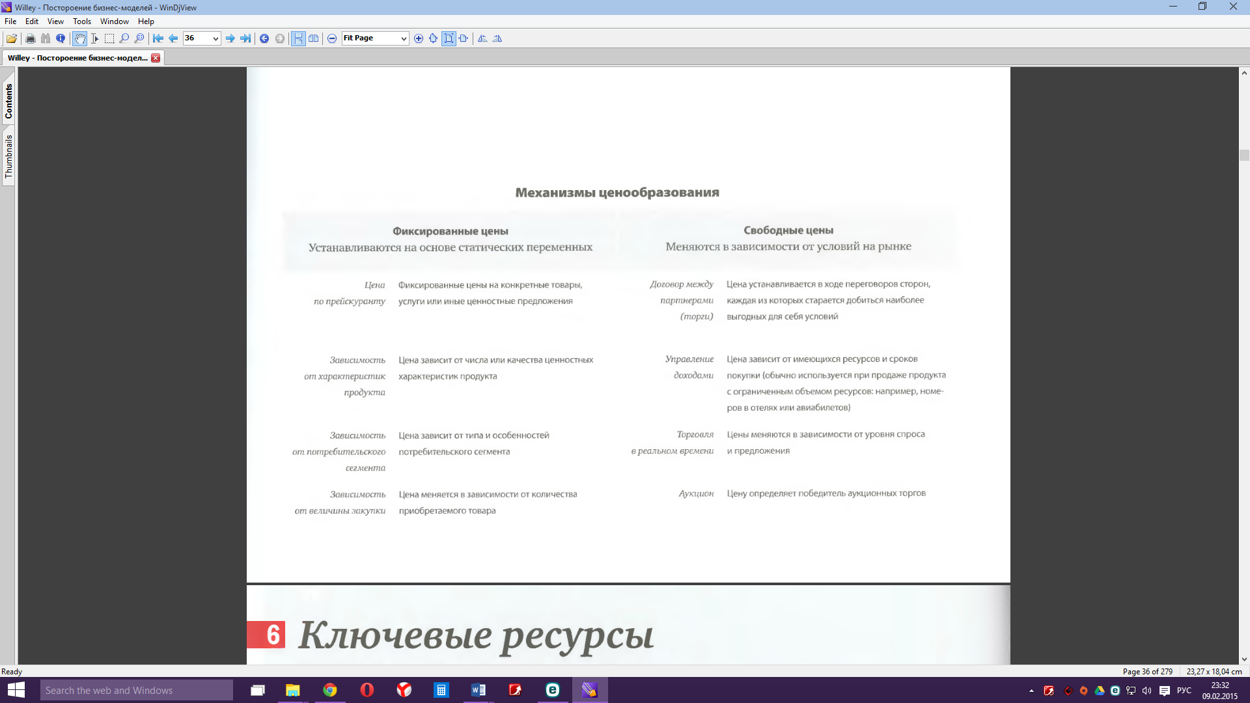This screenshot has width=1250, height=703.
Task: Toggle the Fit Page zoom button
Action: (449, 38)
